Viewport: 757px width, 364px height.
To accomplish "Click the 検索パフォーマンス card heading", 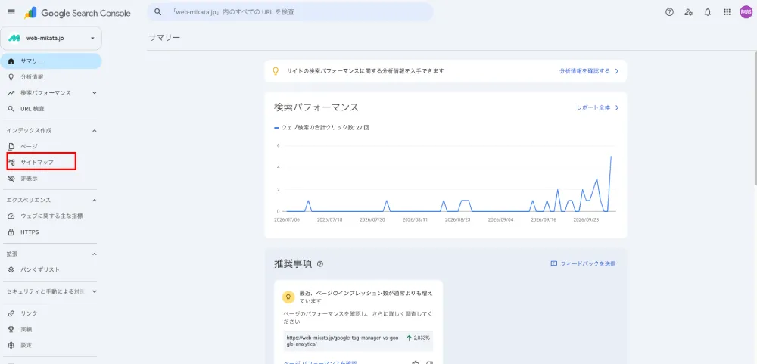I will pyautogui.click(x=316, y=107).
